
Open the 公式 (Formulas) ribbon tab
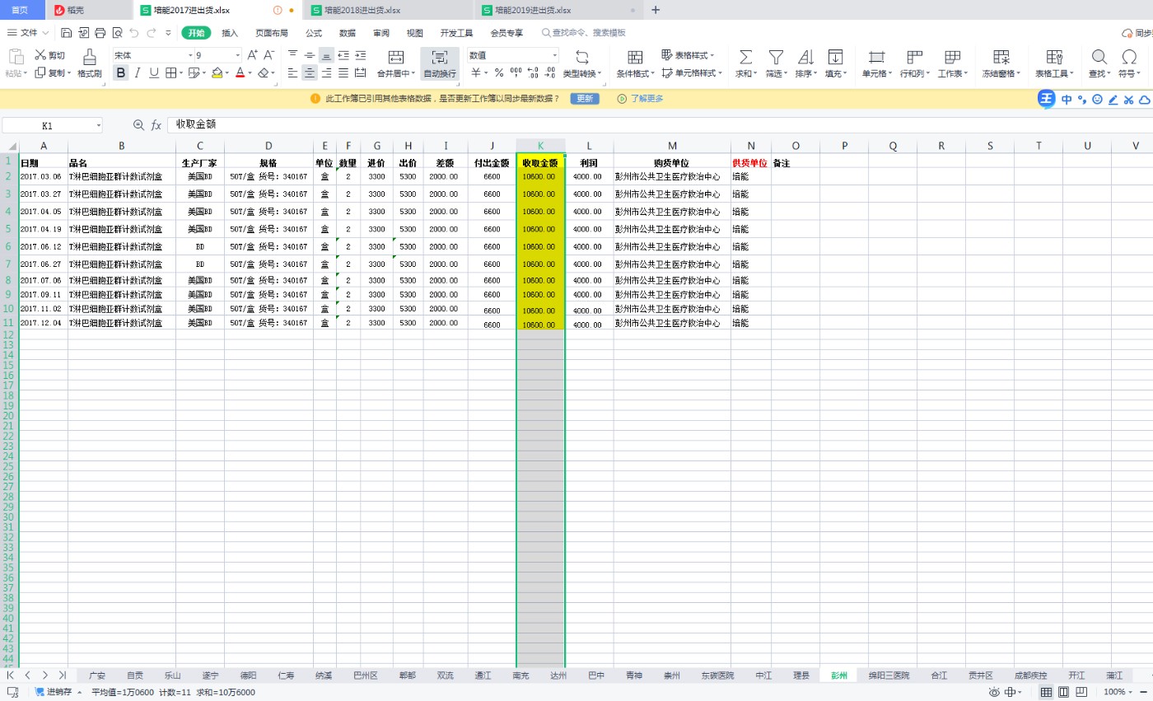314,33
